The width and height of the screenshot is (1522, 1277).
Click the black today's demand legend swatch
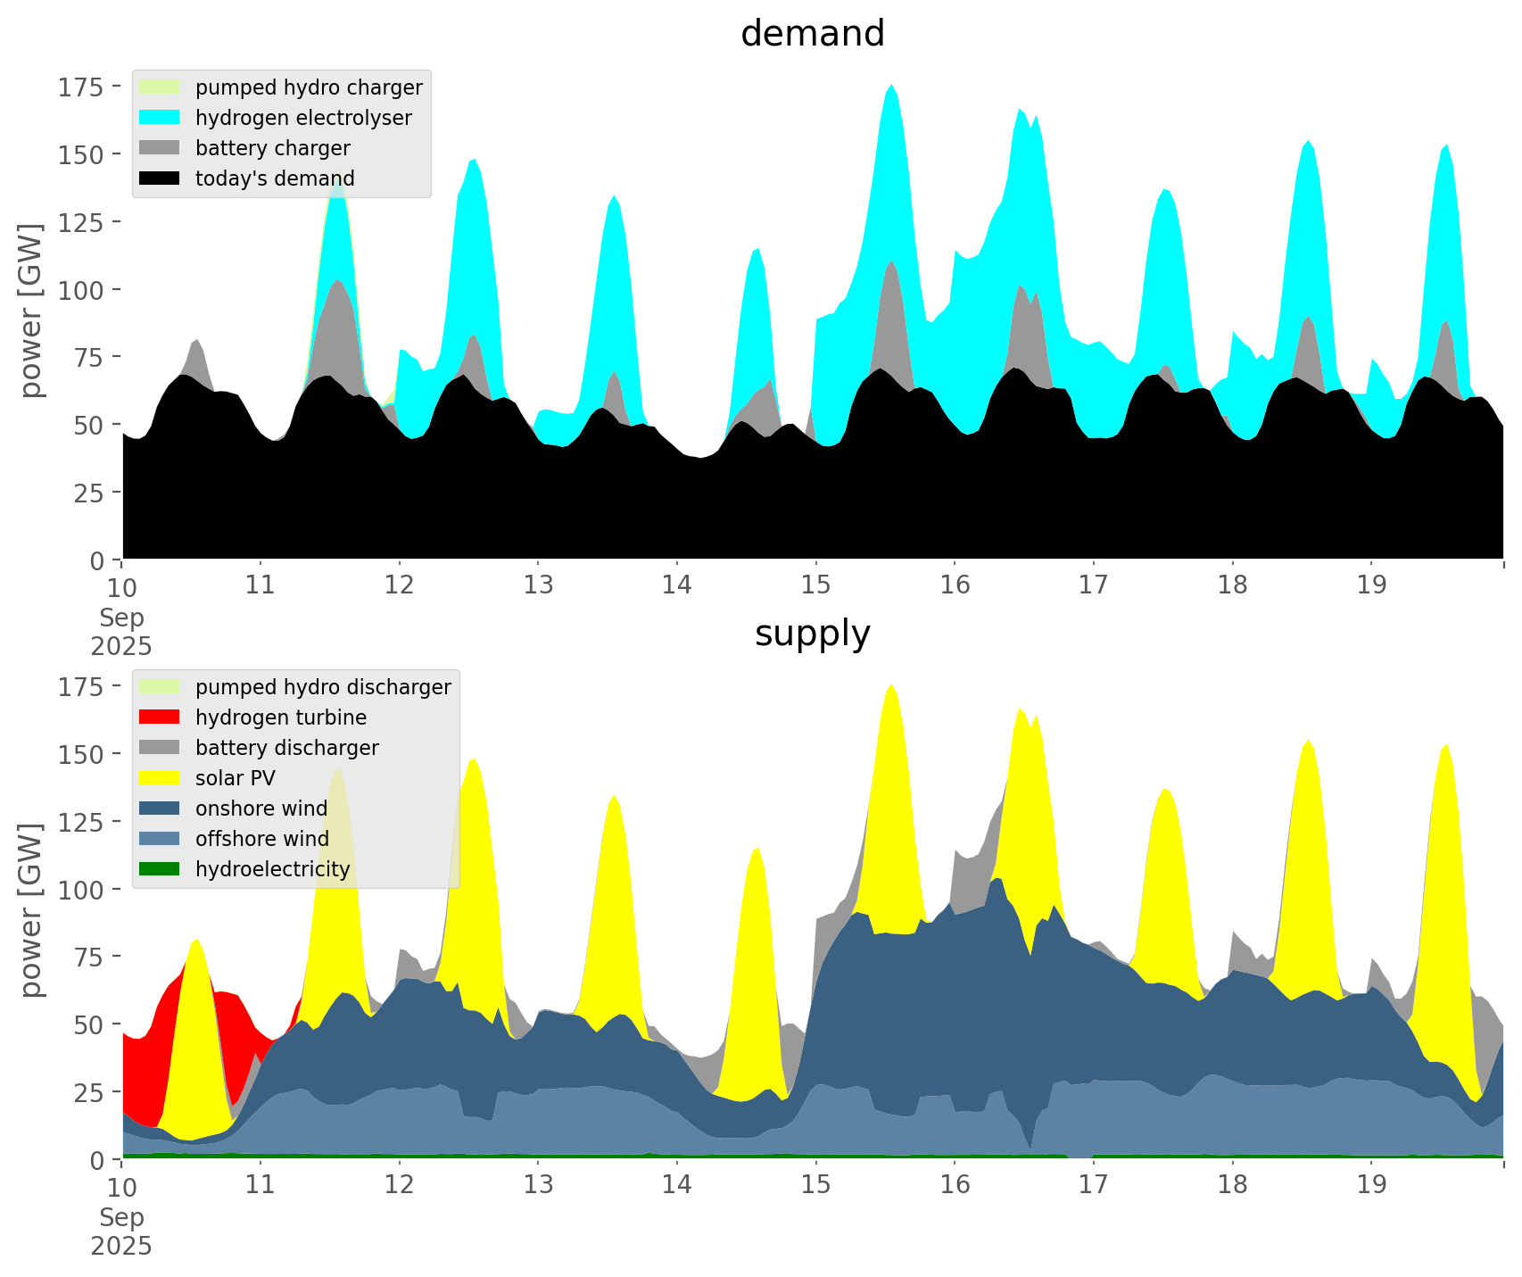pyautogui.click(x=160, y=178)
